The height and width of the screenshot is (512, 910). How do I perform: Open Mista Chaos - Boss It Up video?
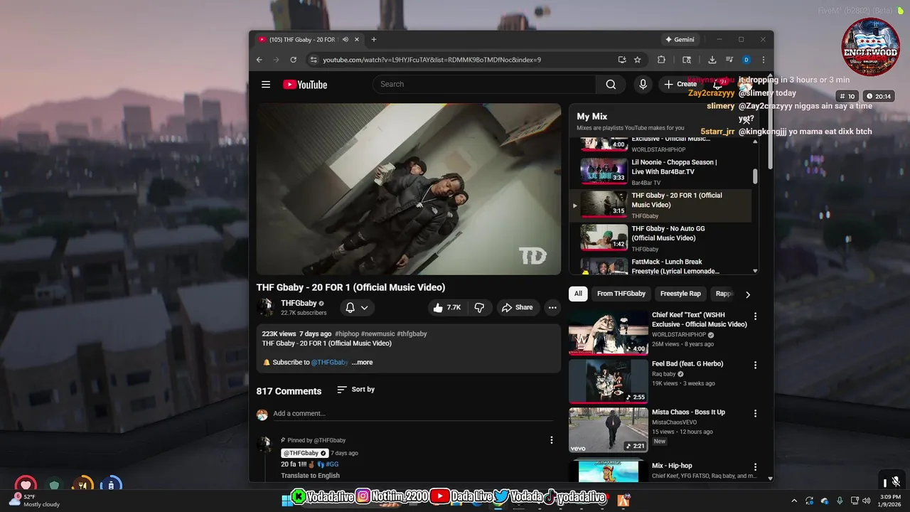coord(688,412)
